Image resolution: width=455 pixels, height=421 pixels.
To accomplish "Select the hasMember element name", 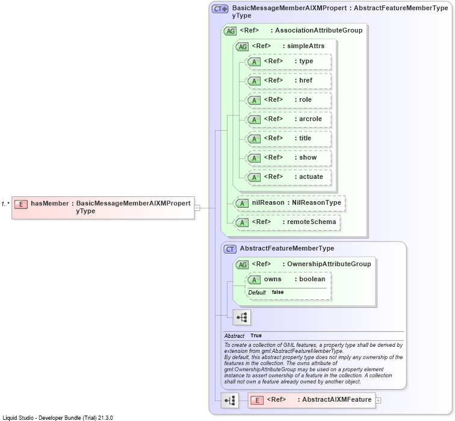I will tap(49, 203).
